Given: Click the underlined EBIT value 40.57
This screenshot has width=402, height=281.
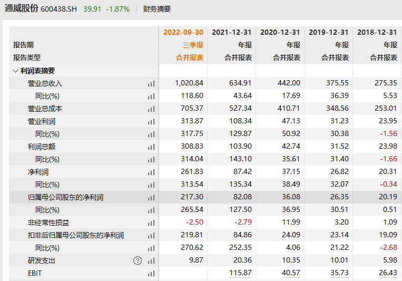Looking at the screenshot, I should pos(291,273).
